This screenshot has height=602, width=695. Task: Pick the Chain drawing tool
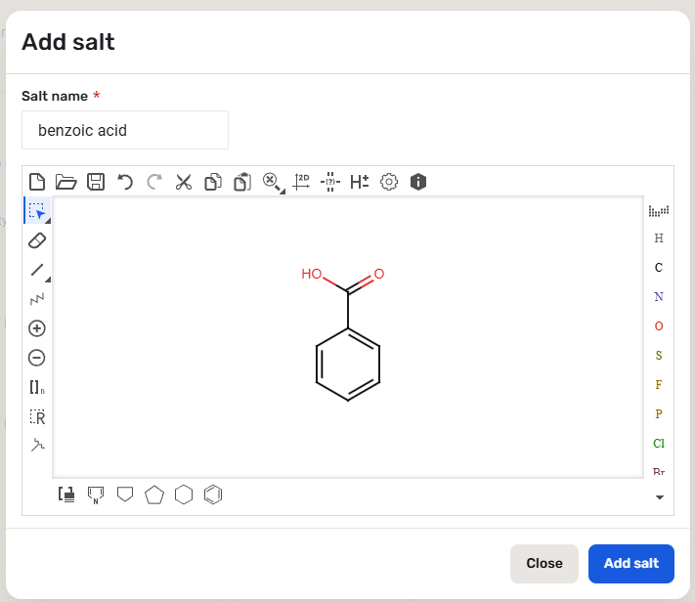point(37,299)
